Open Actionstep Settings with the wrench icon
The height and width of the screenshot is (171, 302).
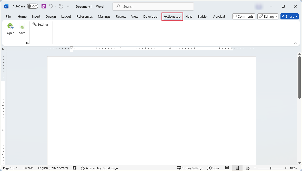(x=41, y=24)
